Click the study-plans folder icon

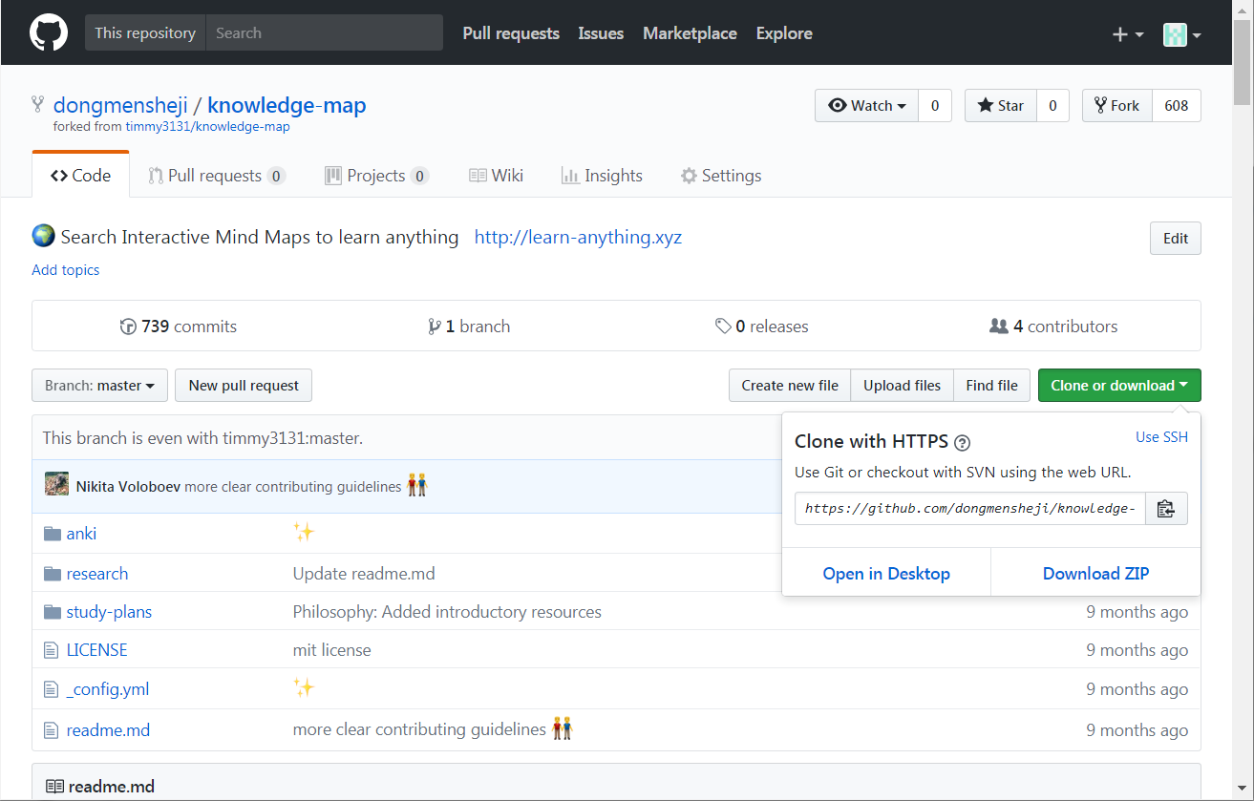[x=53, y=612]
